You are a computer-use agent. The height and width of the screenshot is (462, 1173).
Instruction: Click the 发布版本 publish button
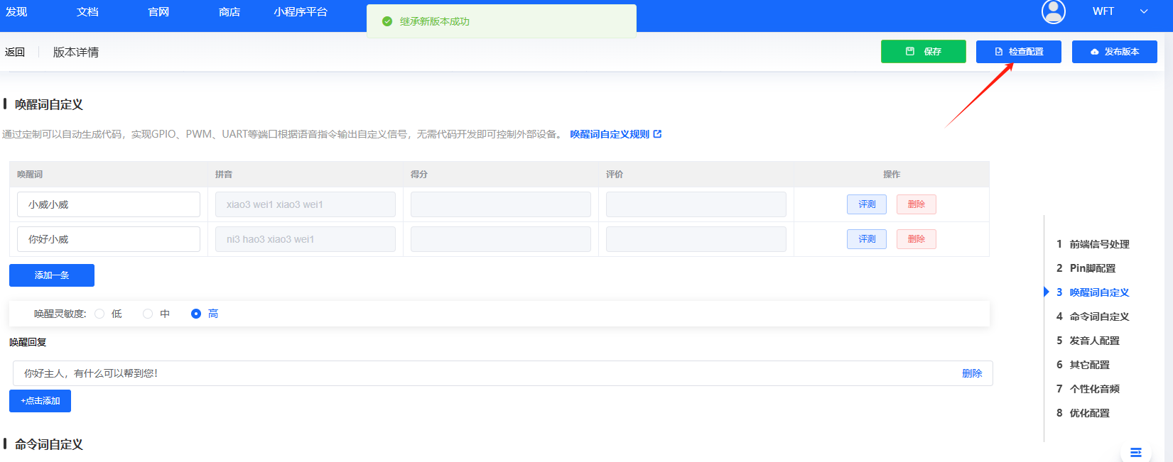tap(1114, 52)
